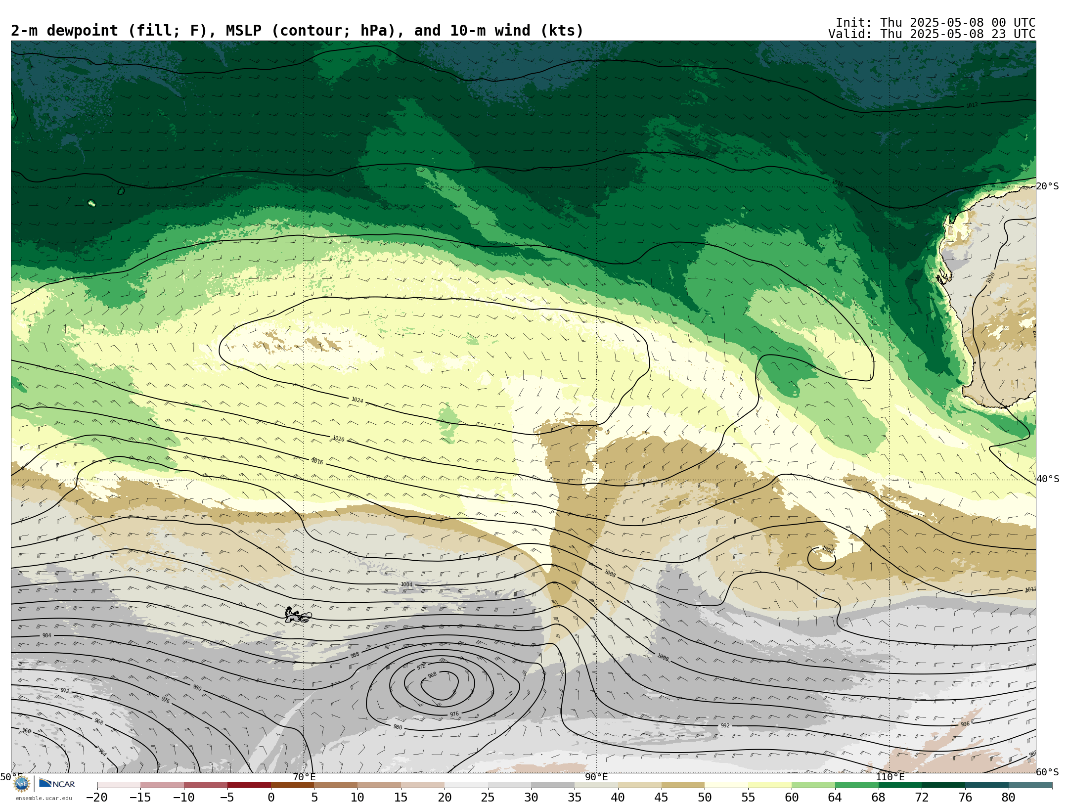Viewport: 1068px width, 804px height.
Task: Click the 992 hPa contour label
Action: coord(725,725)
